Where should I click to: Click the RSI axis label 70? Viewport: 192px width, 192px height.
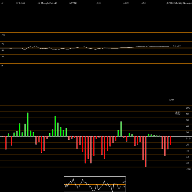(3, 44)
